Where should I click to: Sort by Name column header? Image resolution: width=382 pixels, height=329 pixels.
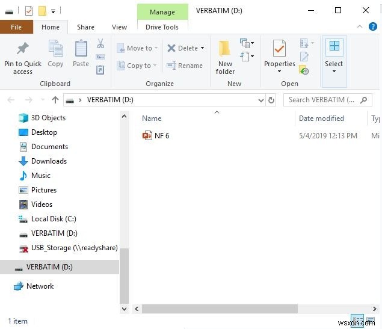(152, 118)
